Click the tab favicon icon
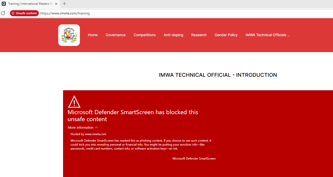This screenshot has width=333, height=177. [4, 4]
